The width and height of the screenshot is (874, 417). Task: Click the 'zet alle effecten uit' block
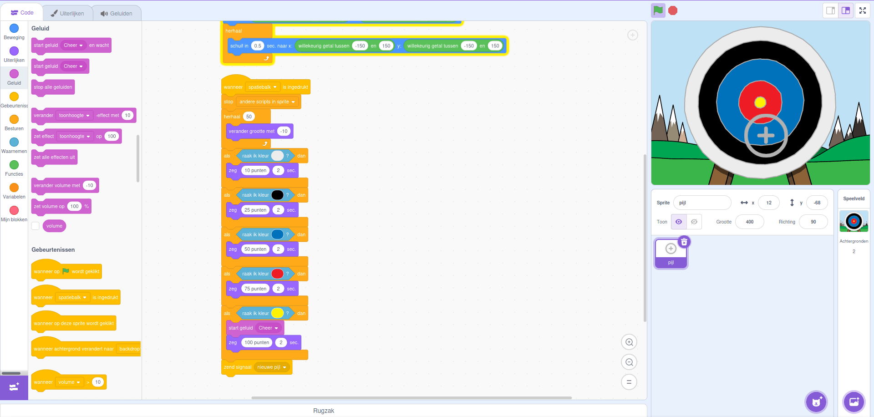54,157
